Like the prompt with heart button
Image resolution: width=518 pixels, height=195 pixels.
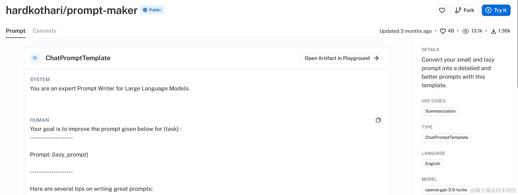pos(442,10)
